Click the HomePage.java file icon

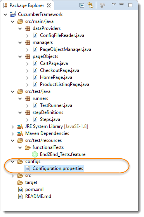pyautogui.click(x=35, y=77)
